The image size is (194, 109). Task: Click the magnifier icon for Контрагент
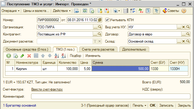(100, 34)
